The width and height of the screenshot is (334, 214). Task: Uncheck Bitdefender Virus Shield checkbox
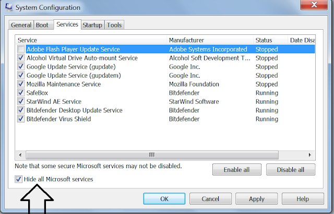point(21,119)
